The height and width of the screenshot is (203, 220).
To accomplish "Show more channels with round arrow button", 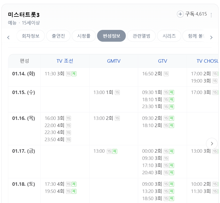I will (x=212, y=143).
